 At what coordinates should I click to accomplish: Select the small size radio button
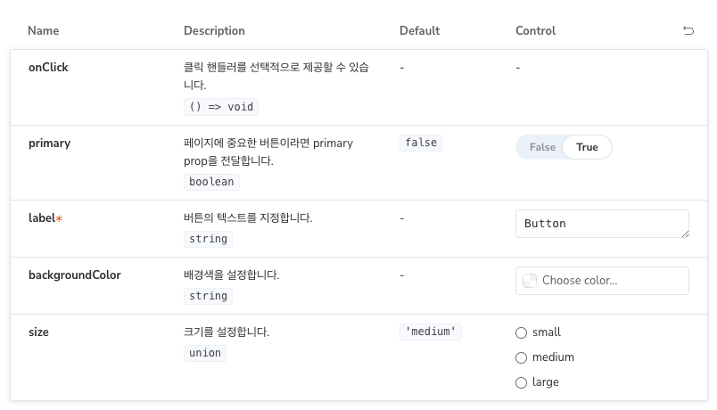point(522,332)
